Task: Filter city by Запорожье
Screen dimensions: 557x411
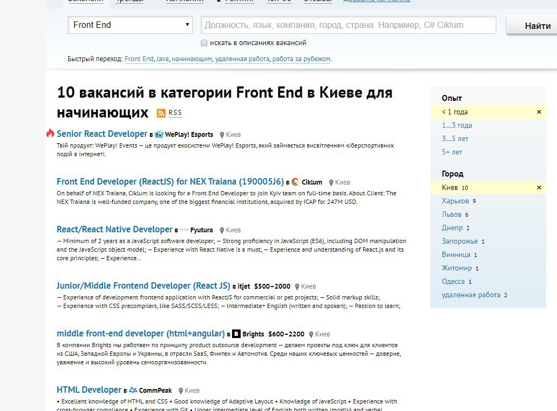Action: pos(460,241)
